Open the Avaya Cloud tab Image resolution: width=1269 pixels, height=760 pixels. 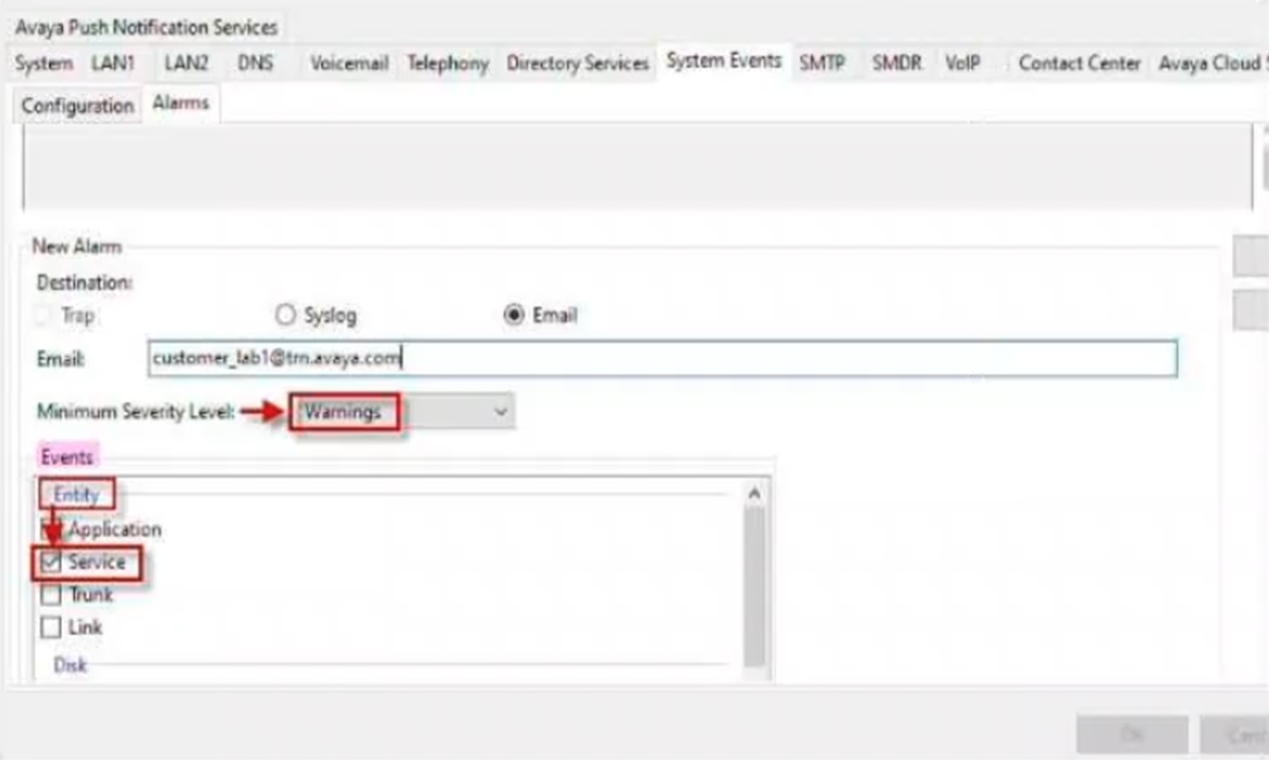click(x=1210, y=64)
